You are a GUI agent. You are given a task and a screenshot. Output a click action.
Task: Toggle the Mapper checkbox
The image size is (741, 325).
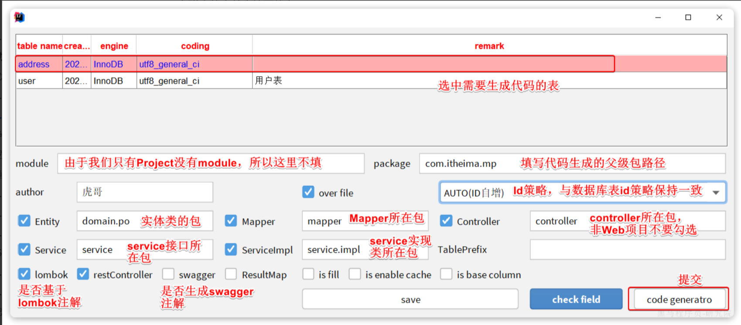tap(231, 221)
